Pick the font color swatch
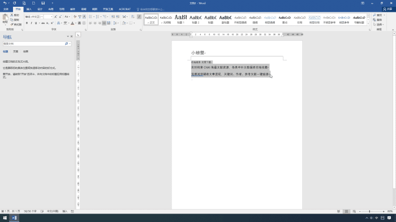 point(72,23)
